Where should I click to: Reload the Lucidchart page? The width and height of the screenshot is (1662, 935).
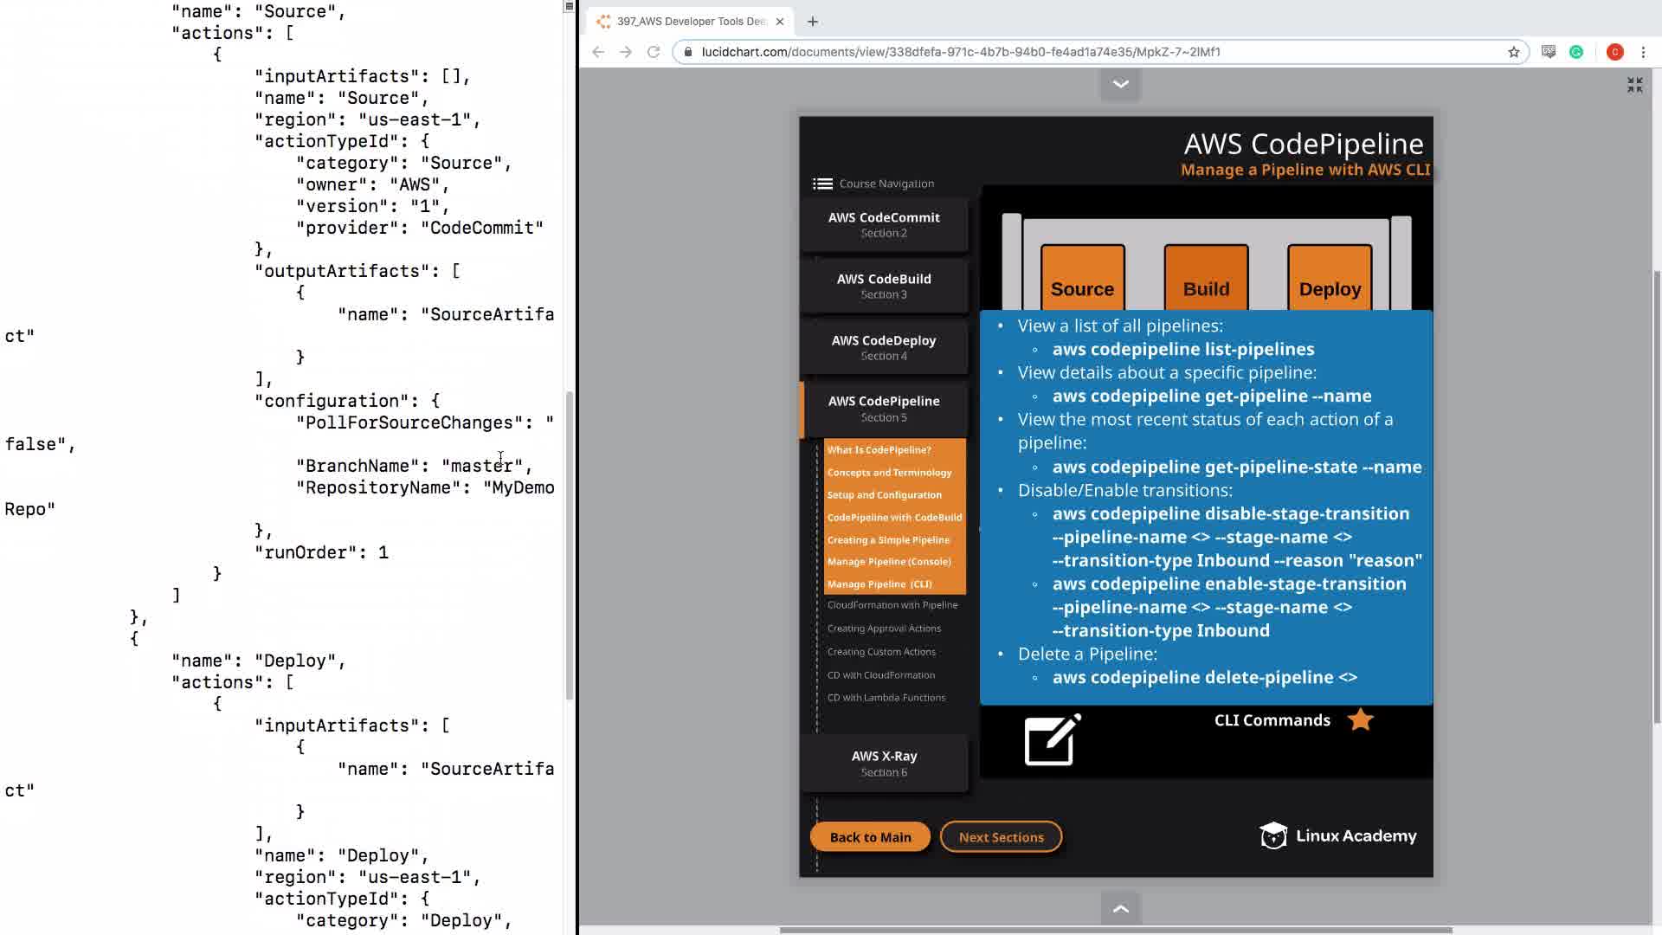654,52
